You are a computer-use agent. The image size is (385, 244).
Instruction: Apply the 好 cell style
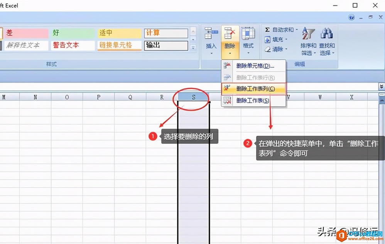(73, 33)
